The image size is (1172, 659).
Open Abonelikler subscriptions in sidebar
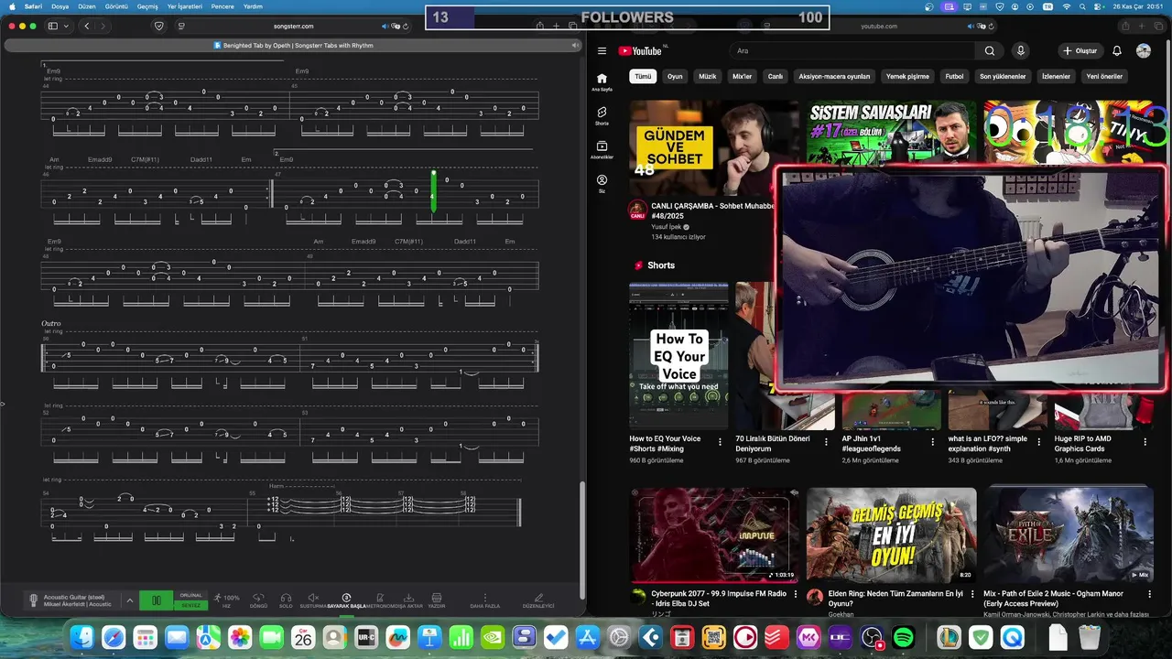tap(602, 150)
